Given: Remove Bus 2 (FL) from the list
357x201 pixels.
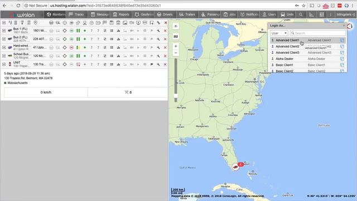Looking at the screenshot, I should tap(166, 39).
